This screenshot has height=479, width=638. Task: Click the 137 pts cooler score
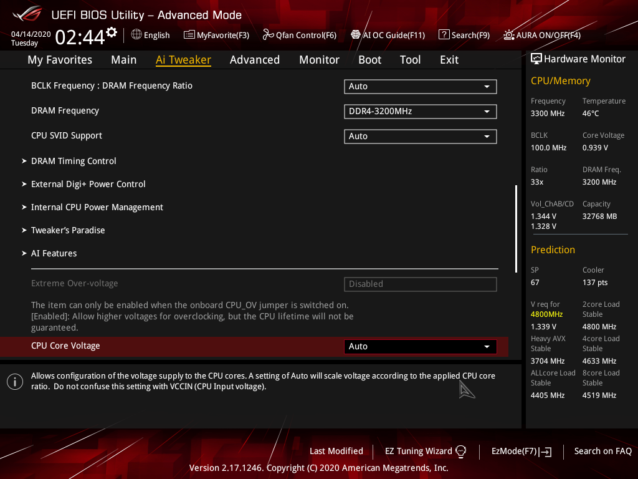click(x=595, y=283)
